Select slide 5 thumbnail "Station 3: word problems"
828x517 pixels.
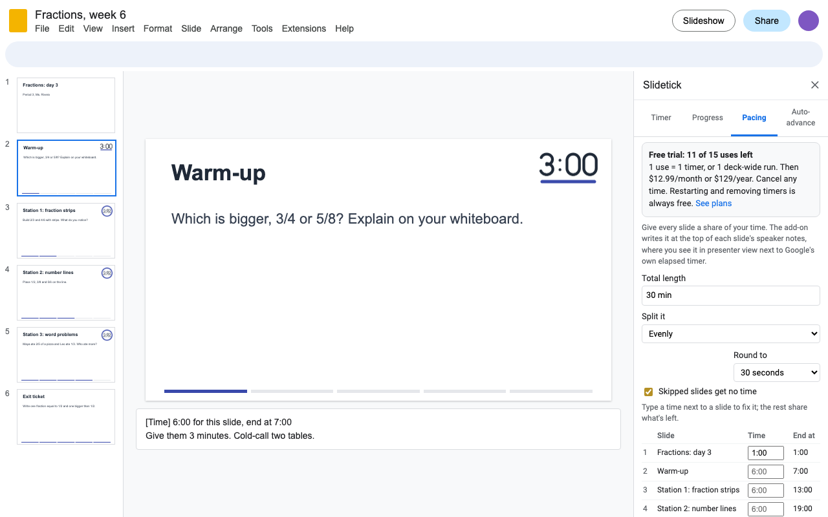pos(66,355)
